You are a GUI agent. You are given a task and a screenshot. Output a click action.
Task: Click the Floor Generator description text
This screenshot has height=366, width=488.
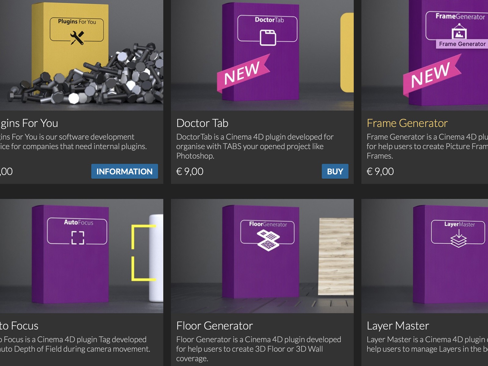tap(259, 349)
